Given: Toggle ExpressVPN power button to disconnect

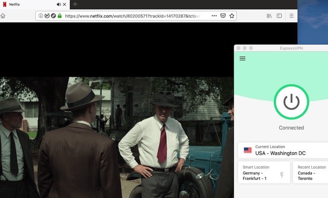Looking at the screenshot, I should click(x=292, y=102).
